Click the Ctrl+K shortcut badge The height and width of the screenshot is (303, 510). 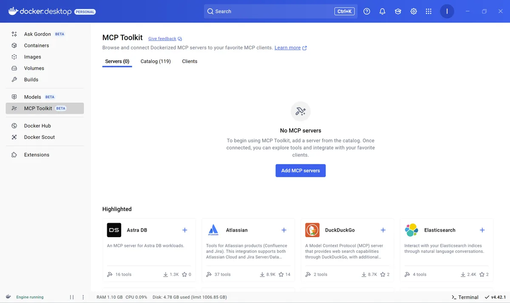[345, 11]
